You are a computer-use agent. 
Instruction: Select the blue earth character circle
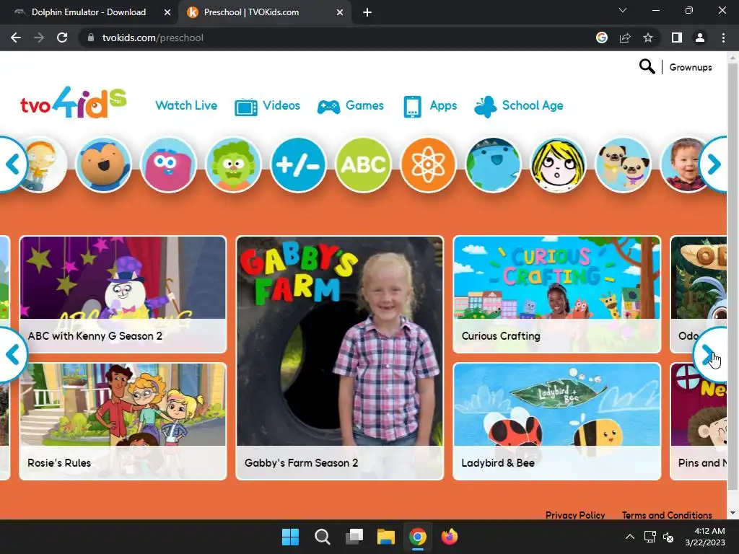pos(493,165)
